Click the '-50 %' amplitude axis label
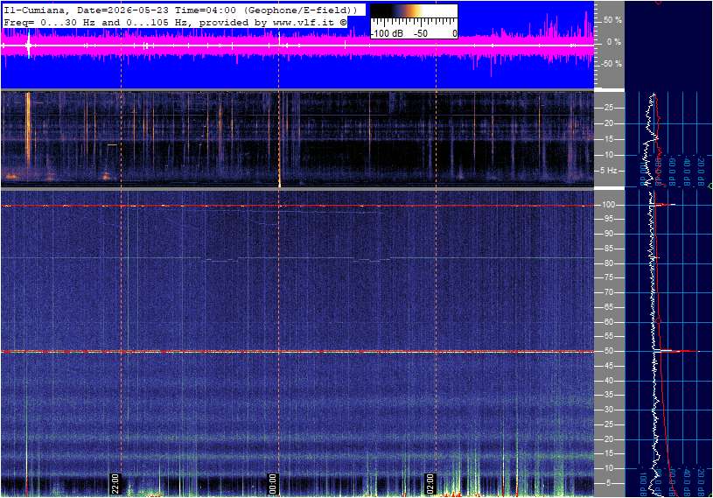The width and height of the screenshot is (713, 498). pyautogui.click(x=611, y=64)
